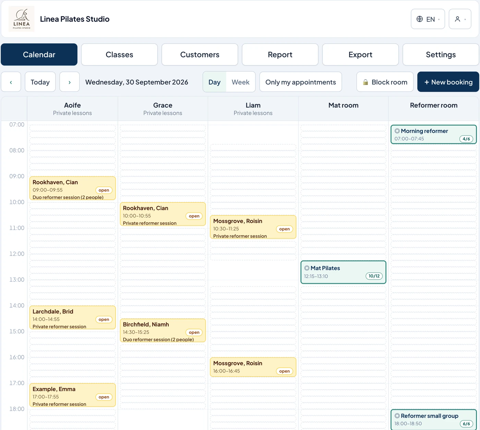Toggle Only my appointments filter
This screenshot has height=430, width=480.
point(301,82)
